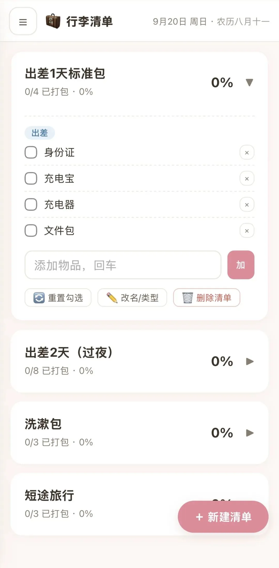Check the 身份证 checkbox
Image resolution: width=279 pixels, height=568 pixels.
click(x=31, y=152)
